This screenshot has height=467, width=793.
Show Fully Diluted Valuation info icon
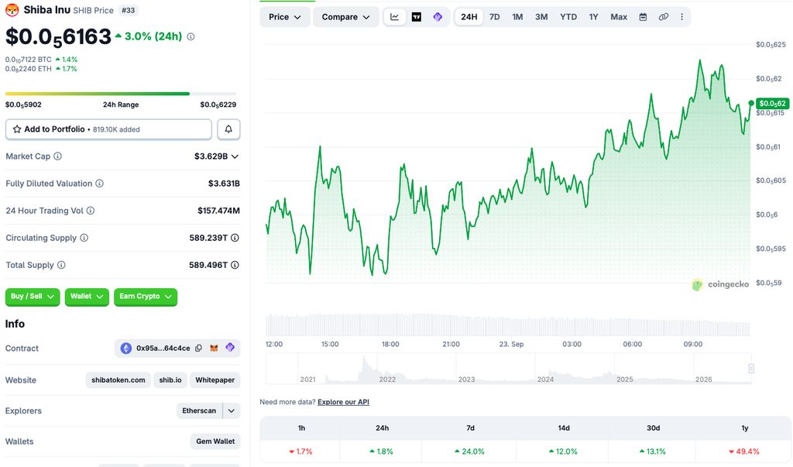point(100,183)
